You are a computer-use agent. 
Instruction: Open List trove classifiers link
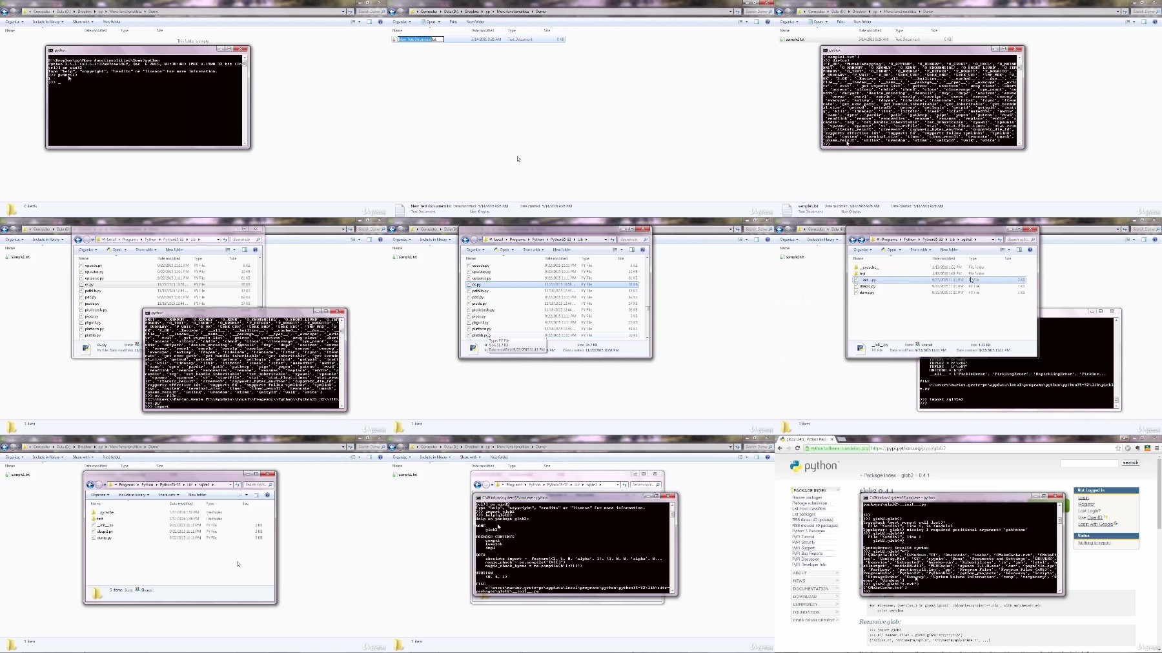pos(809,508)
